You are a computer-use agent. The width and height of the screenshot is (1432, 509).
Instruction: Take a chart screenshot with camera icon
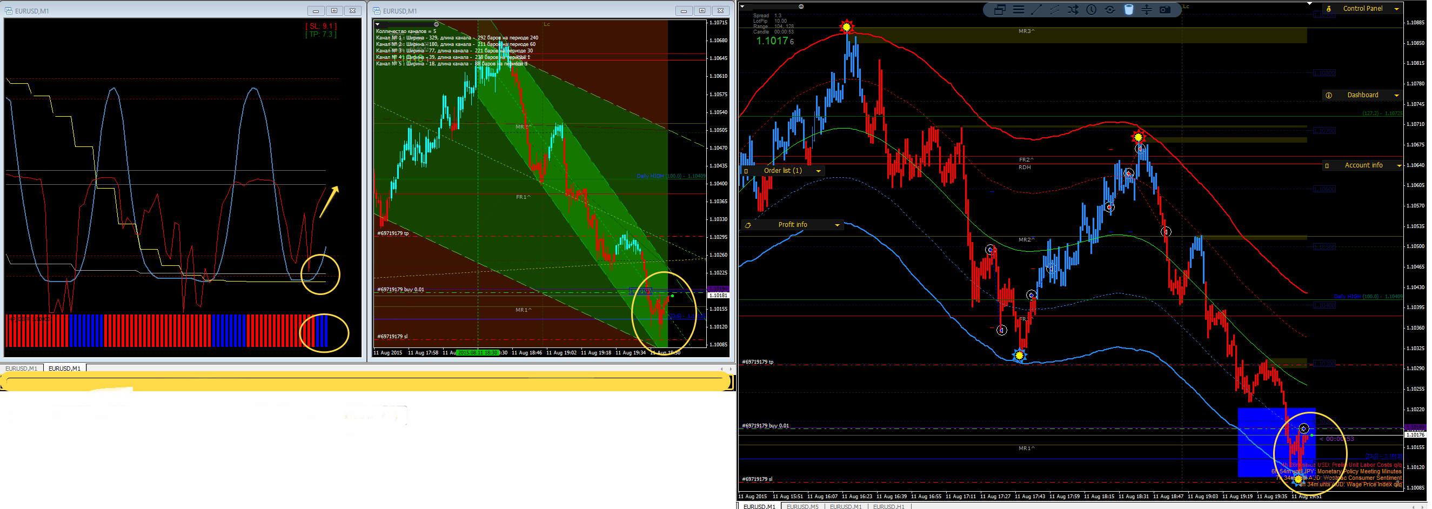point(1165,9)
